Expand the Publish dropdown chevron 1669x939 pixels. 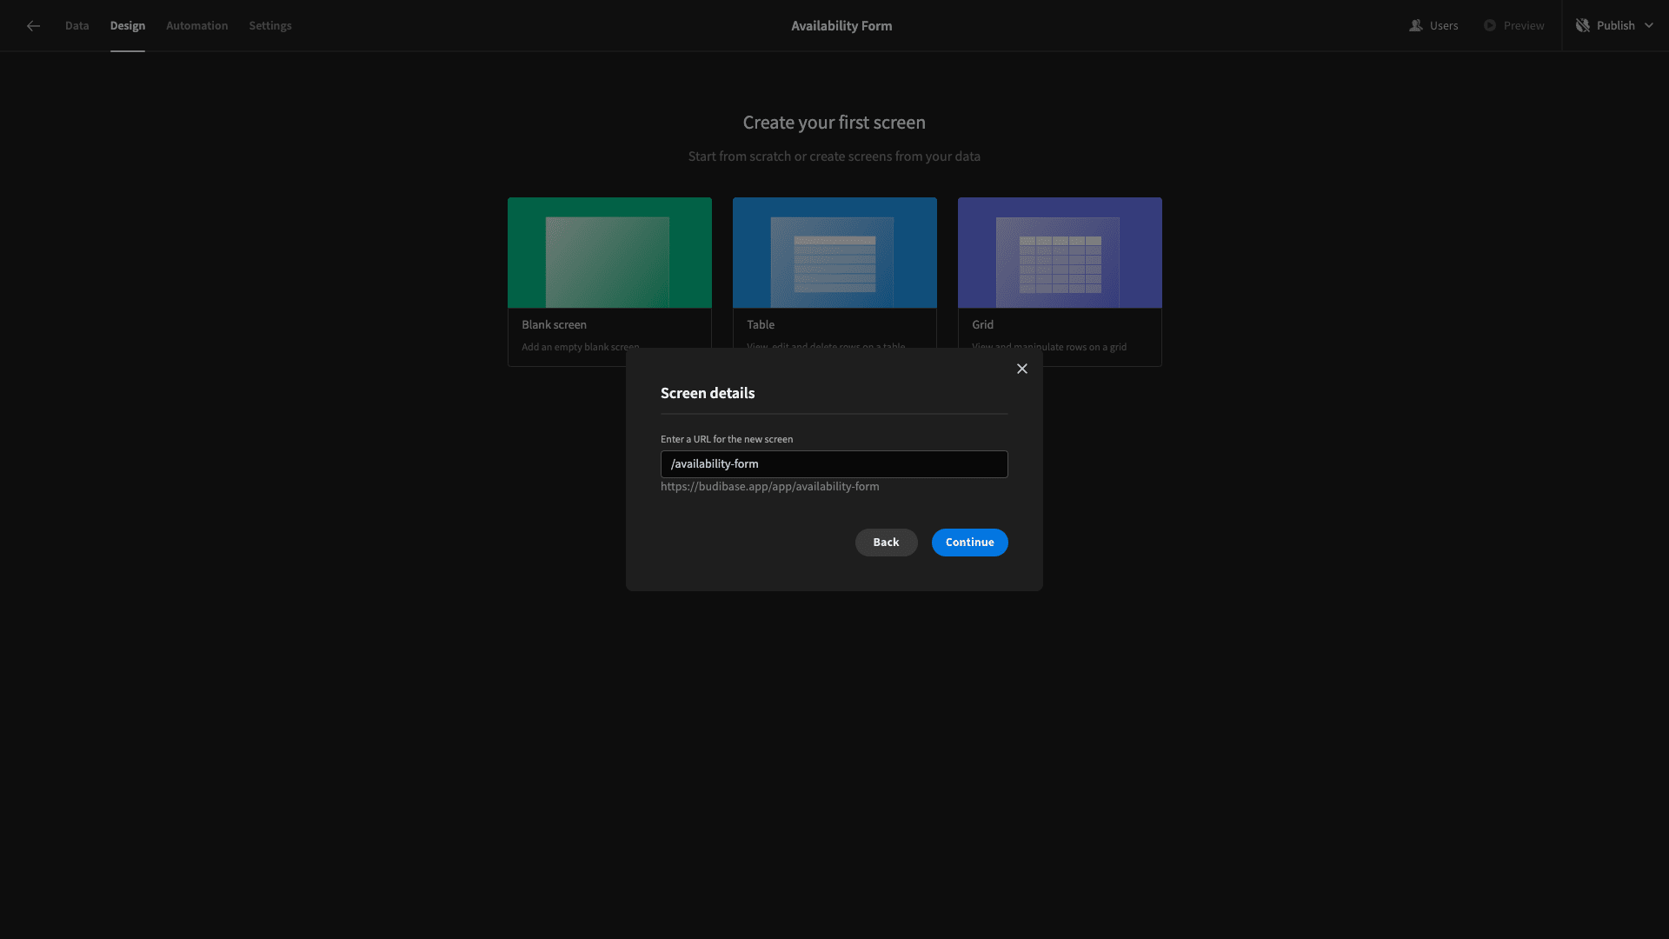pyautogui.click(x=1649, y=26)
